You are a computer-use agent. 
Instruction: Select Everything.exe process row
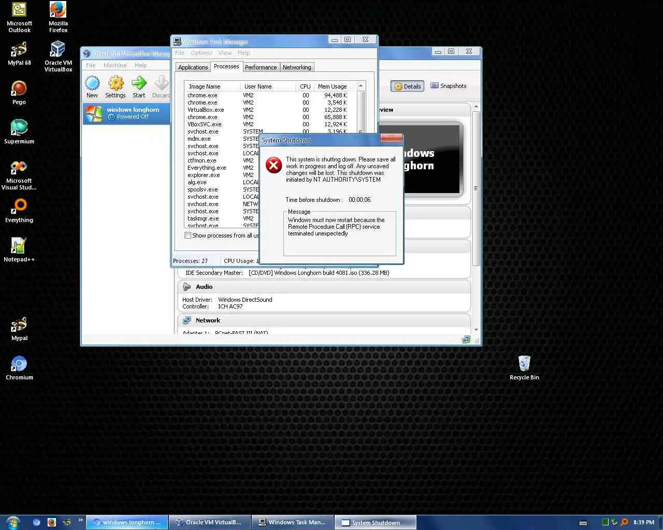222,168
